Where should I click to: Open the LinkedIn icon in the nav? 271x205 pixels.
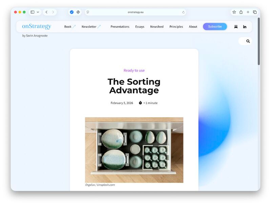245,27
